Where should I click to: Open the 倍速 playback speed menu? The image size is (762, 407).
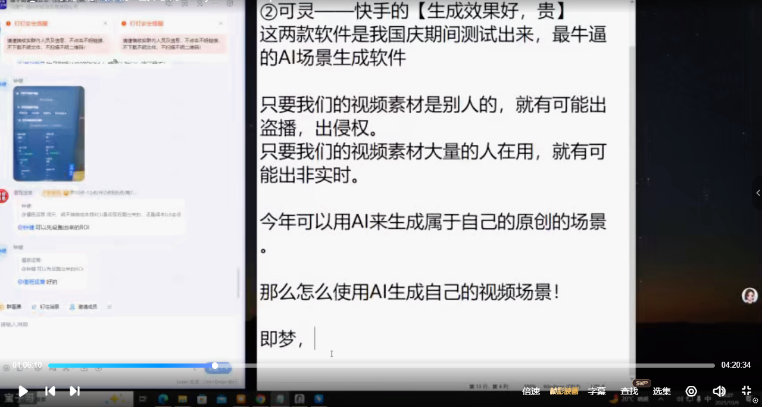[531, 392]
